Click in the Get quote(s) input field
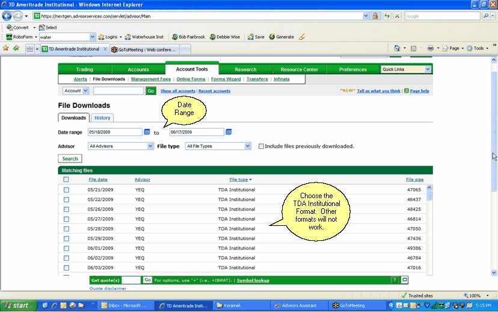This screenshot has width=498, height=312. (x=131, y=280)
